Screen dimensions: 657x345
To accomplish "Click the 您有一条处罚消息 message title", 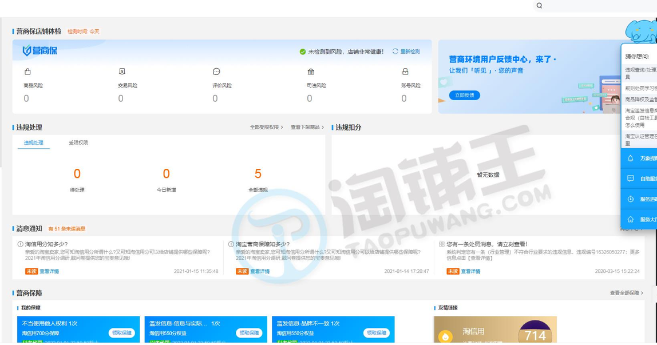I will pos(487,244).
